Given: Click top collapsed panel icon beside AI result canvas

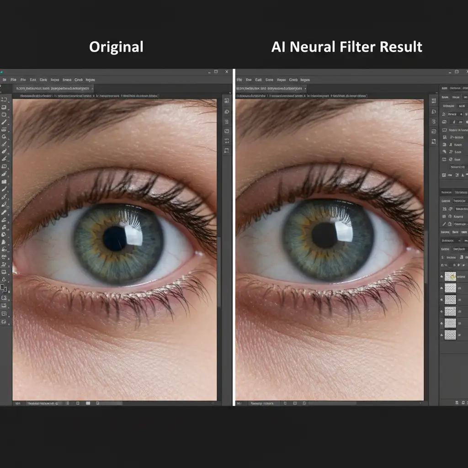Looking at the screenshot, I should 432,101.
